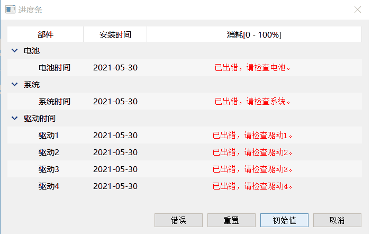This screenshot has height=234, width=372.
Task: Click the 部件 column header
Action: coord(46,34)
